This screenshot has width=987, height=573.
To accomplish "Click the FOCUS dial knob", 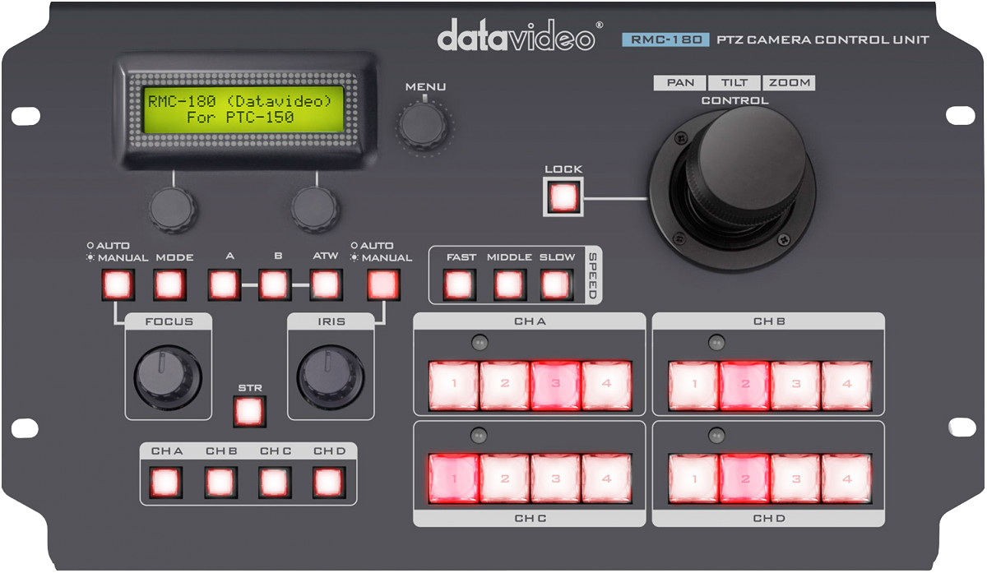I will tap(167, 376).
